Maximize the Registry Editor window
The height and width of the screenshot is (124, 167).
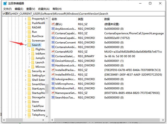coord(150,3)
